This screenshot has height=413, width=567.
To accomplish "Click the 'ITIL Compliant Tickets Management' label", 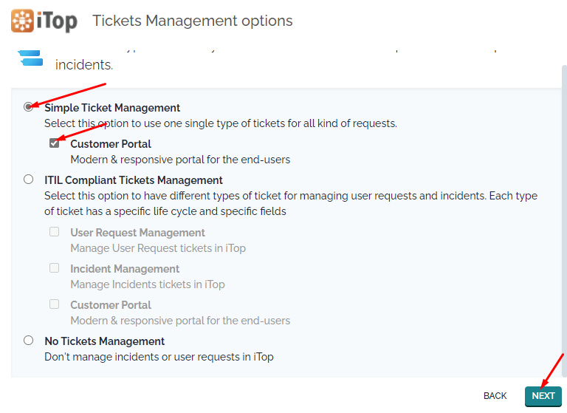I will (x=134, y=180).
